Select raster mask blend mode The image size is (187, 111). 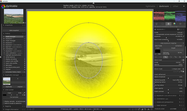180,57
